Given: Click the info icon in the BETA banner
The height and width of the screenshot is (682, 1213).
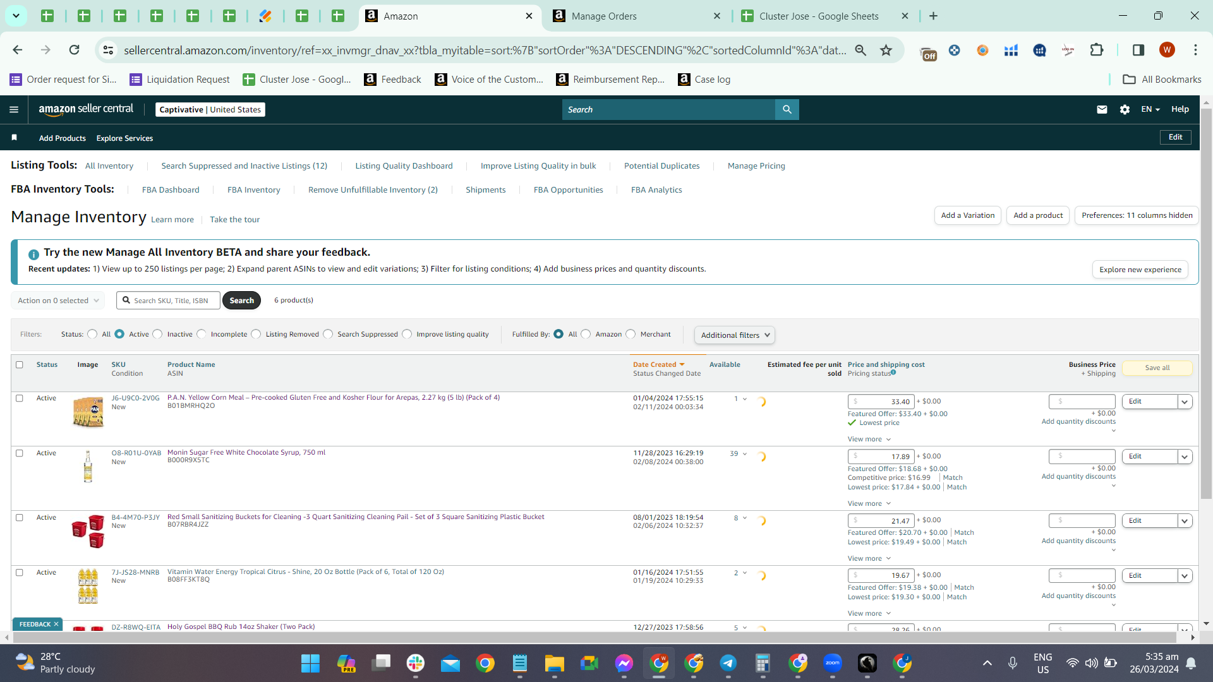Looking at the screenshot, I should pos(33,254).
